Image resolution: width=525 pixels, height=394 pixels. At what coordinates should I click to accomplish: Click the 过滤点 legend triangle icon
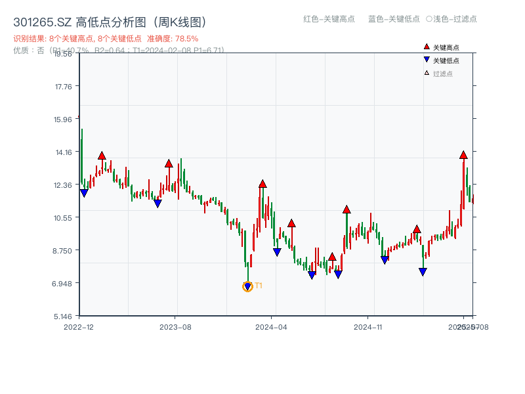click(427, 73)
